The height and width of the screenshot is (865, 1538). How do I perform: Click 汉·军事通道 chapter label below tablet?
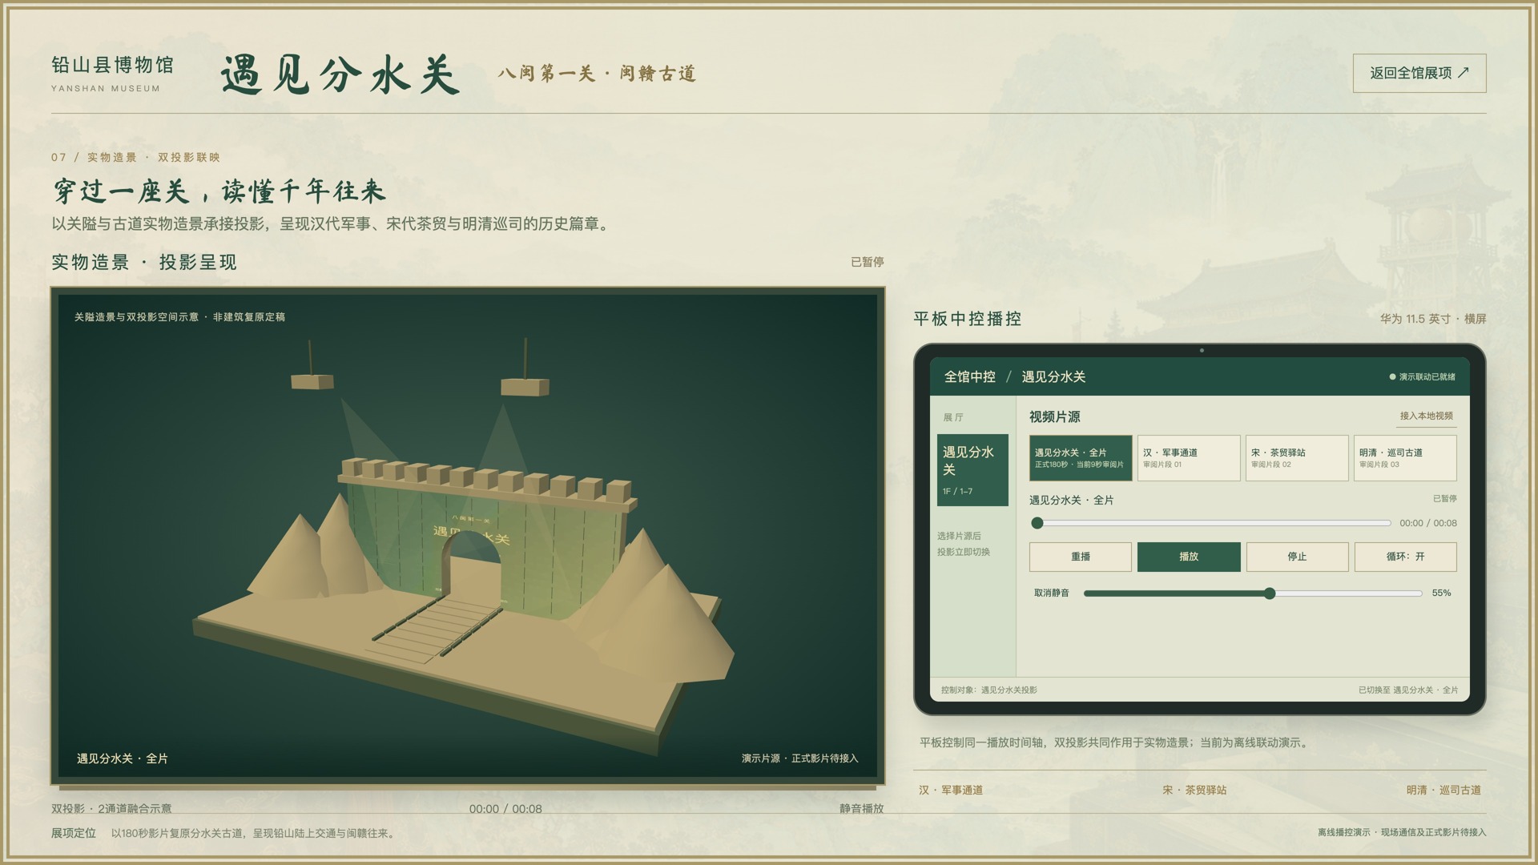951,790
